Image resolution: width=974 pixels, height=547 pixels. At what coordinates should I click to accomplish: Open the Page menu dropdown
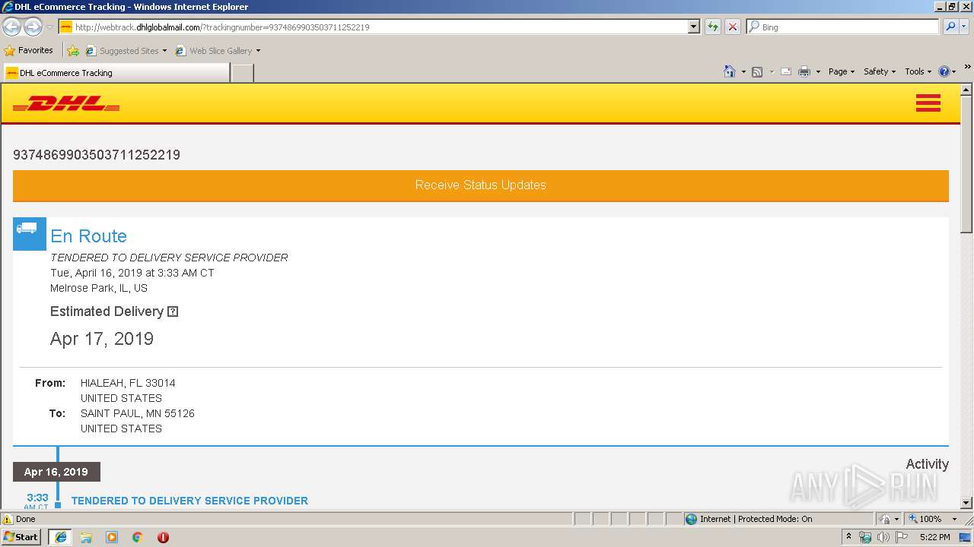[841, 71]
